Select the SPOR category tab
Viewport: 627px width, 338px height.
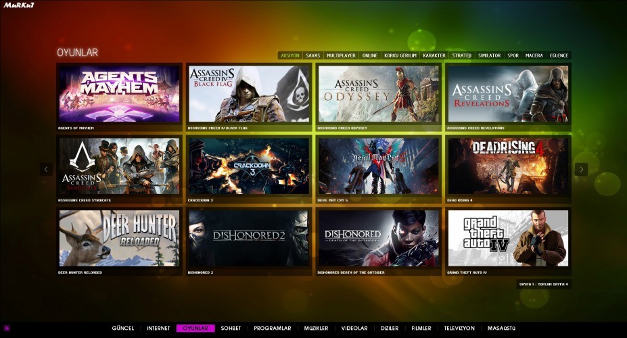[x=513, y=55]
